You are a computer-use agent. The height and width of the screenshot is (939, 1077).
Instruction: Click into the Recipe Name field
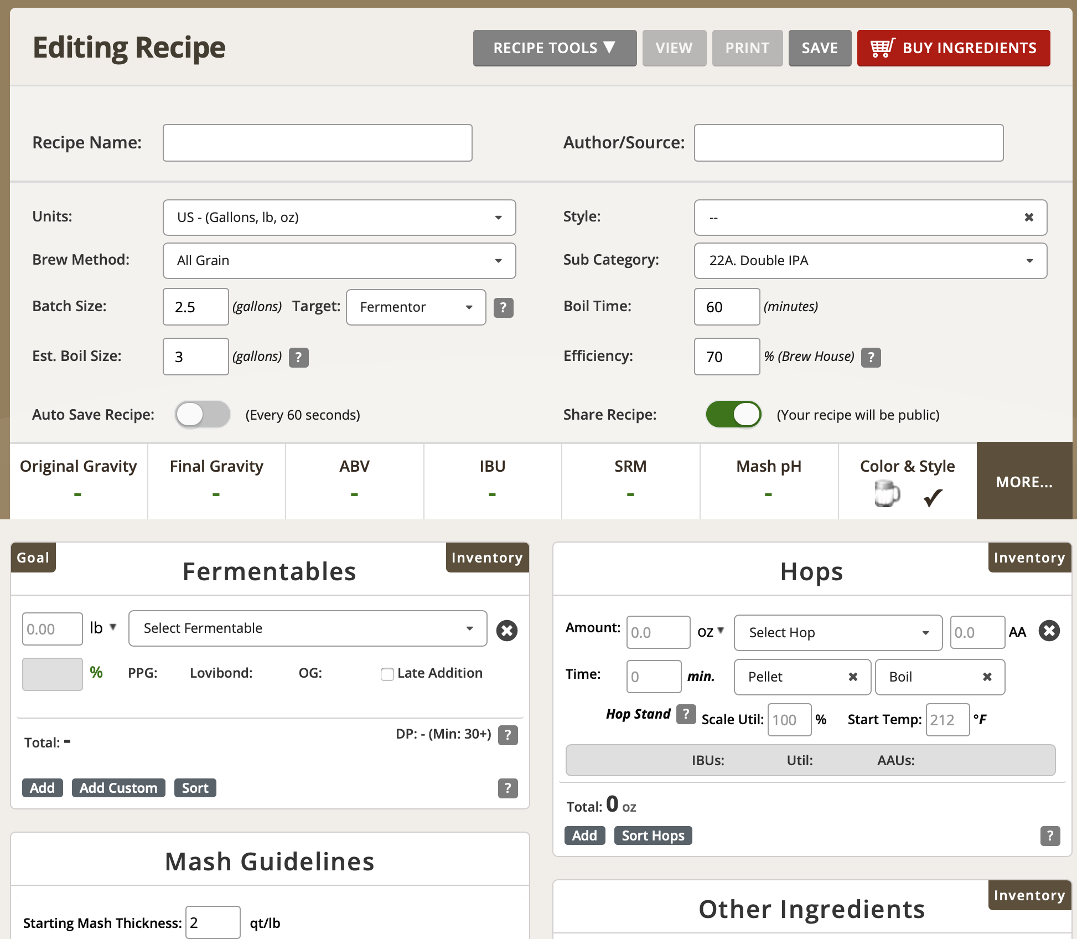click(x=317, y=143)
